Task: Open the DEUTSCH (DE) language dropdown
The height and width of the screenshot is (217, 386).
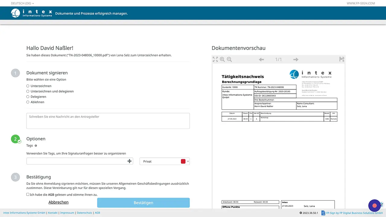Action: click(22, 3)
